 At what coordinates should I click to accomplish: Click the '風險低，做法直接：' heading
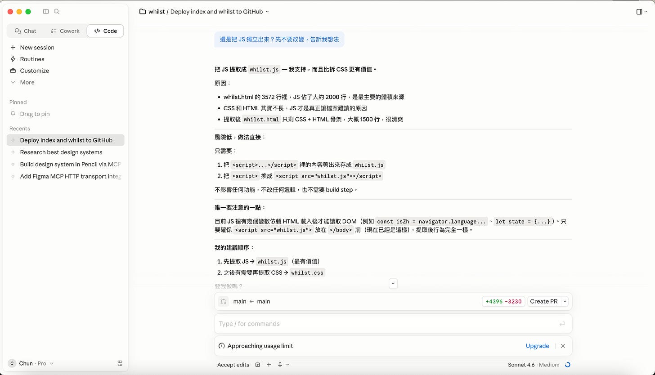pos(241,137)
